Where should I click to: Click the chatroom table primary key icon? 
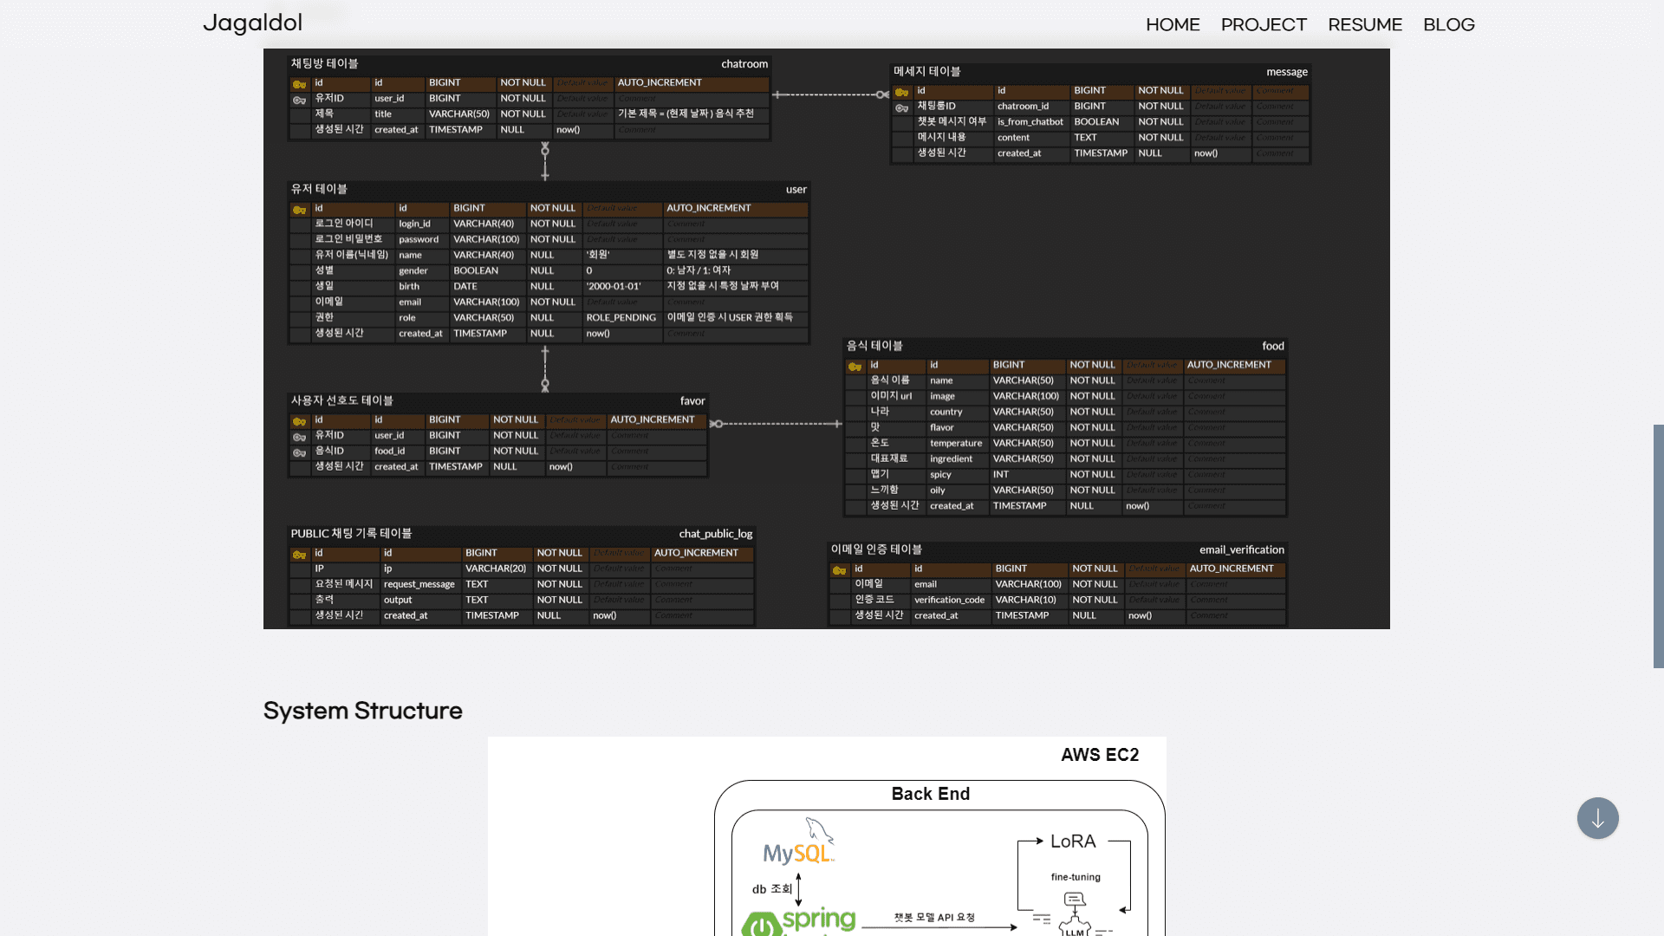(x=300, y=84)
